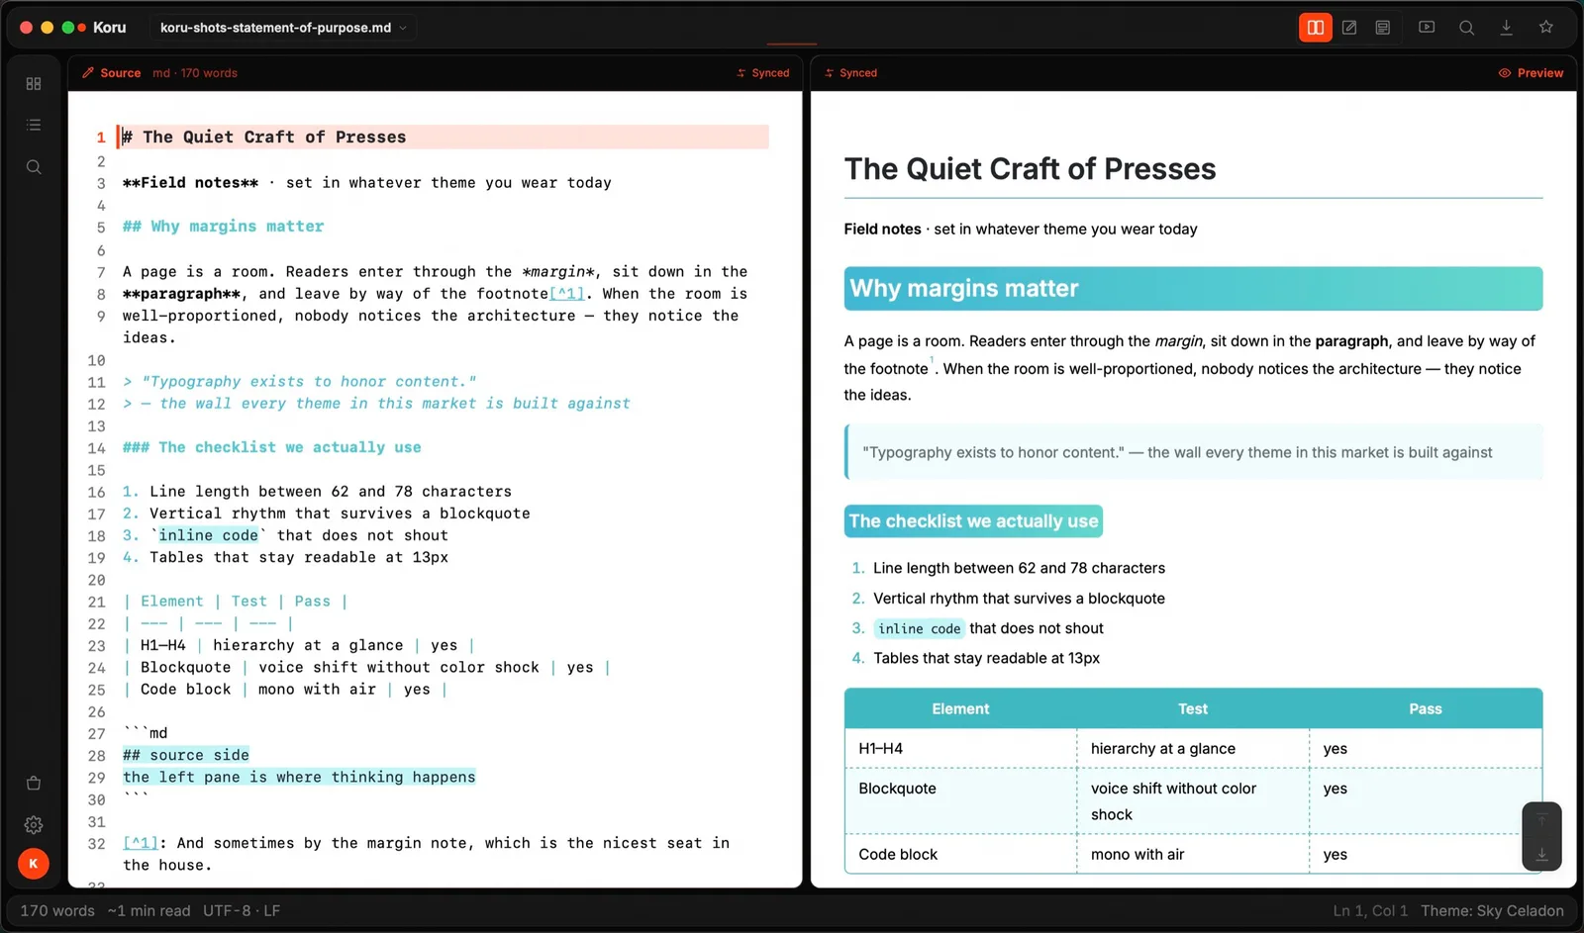Click the quoted blockquote in preview
The height and width of the screenshot is (933, 1584).
pos(1194,452)
